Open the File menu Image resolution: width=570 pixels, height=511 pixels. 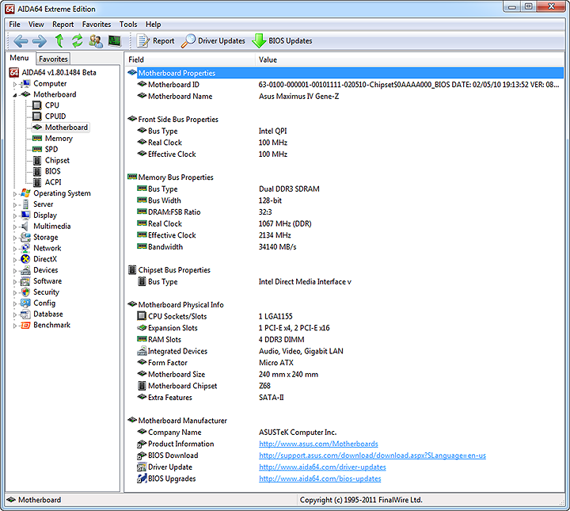14,25
